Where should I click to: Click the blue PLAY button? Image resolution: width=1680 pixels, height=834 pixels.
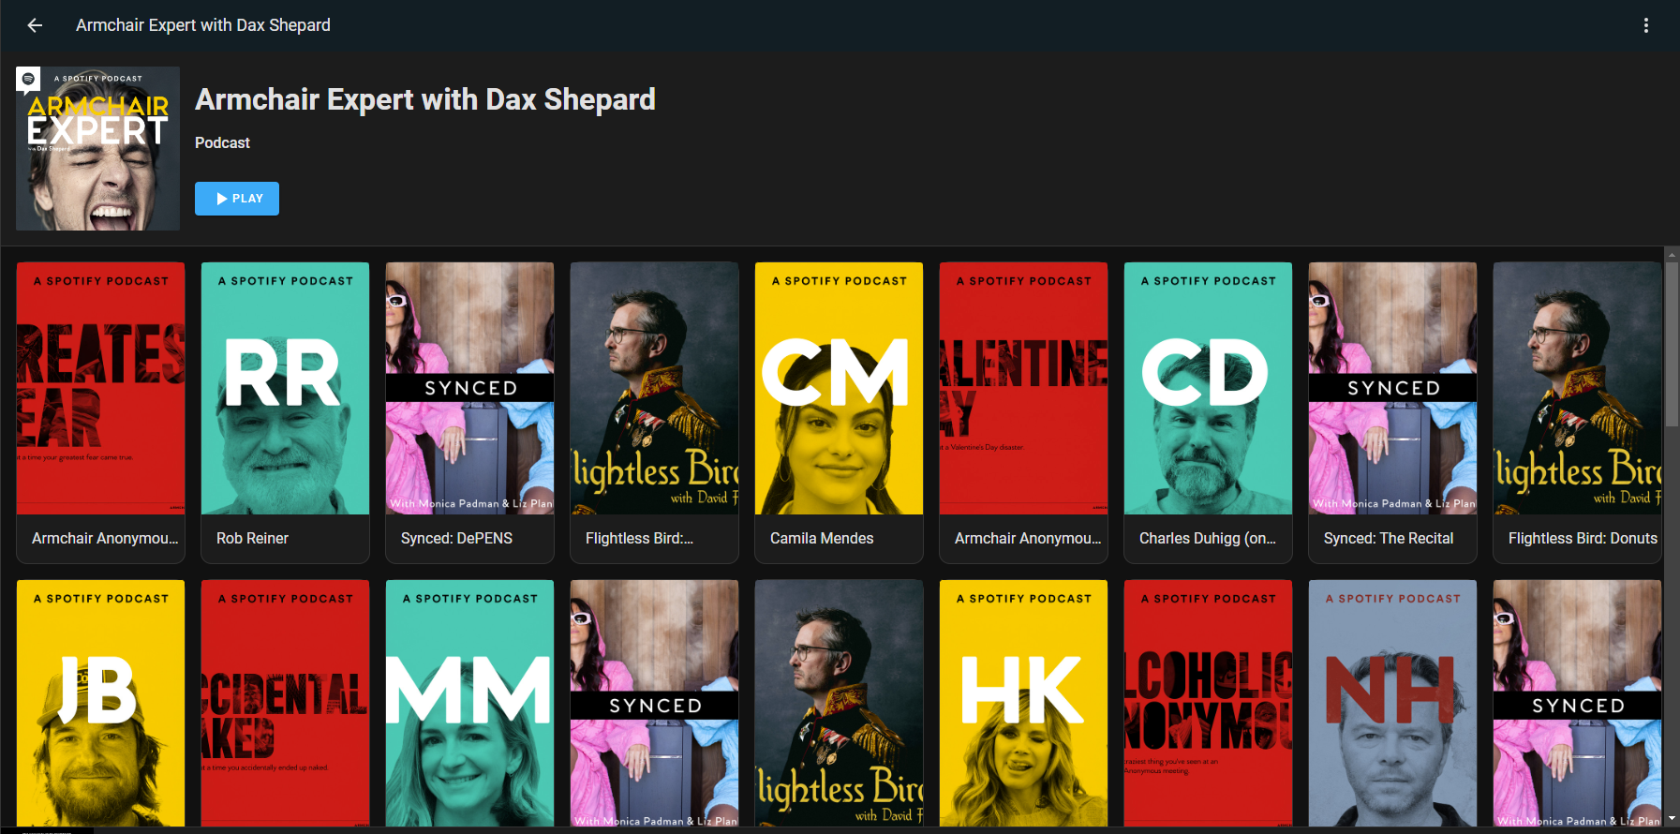237,199
